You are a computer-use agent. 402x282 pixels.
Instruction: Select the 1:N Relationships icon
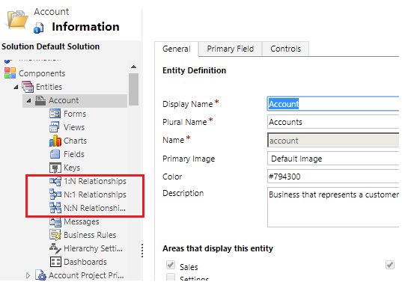[55, 181]
